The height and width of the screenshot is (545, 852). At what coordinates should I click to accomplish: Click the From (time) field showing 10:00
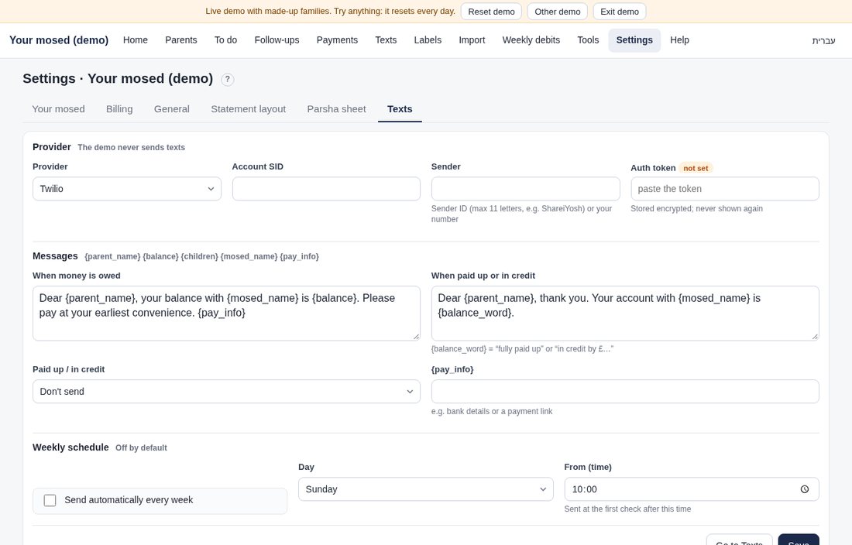point(691,489)
